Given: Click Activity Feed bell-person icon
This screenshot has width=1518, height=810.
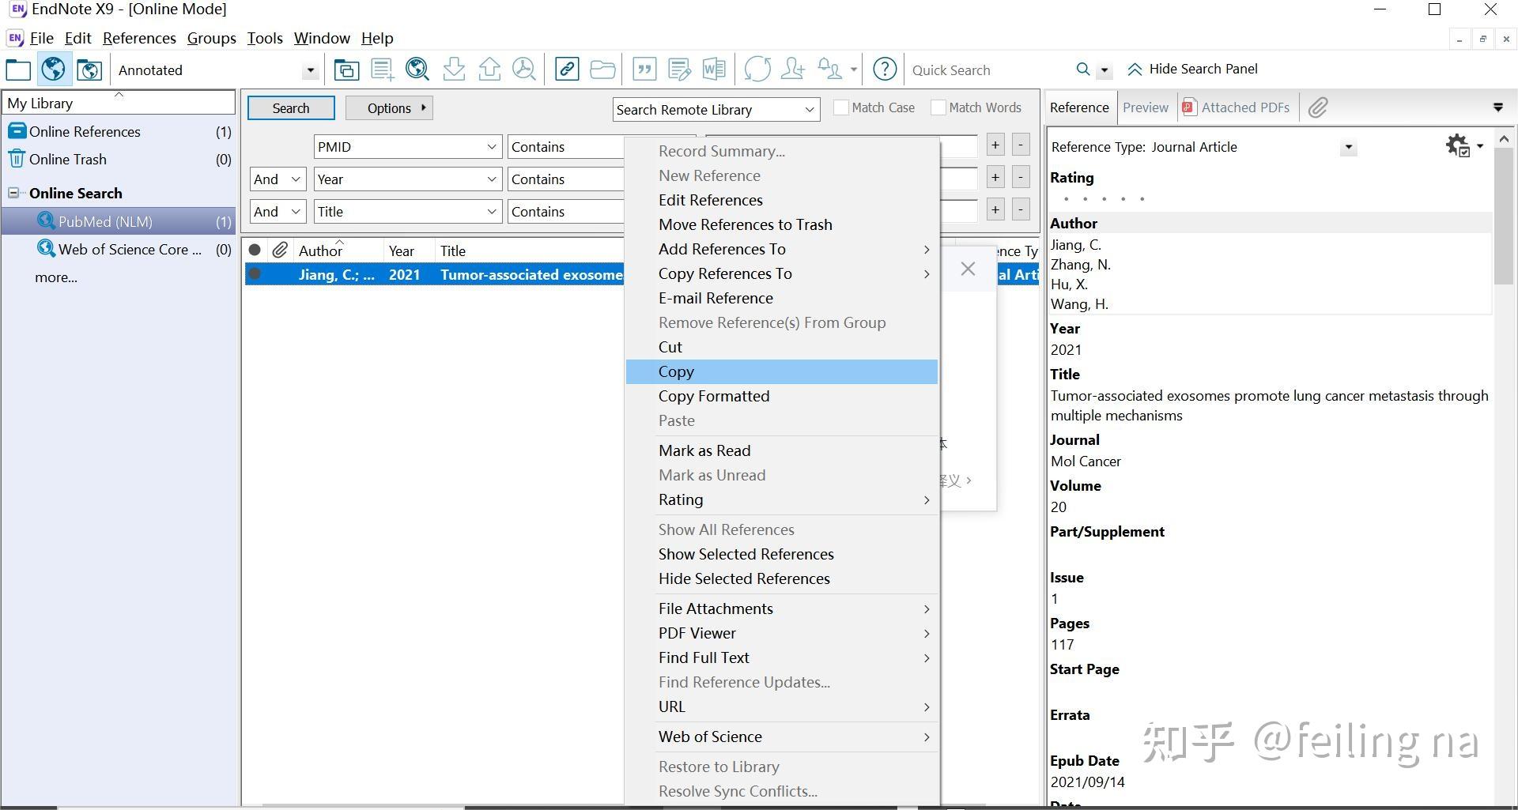Looking at the screenshot, I should click(x=829, y=70).
